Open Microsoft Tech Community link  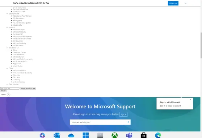click(x=23, y=59)
